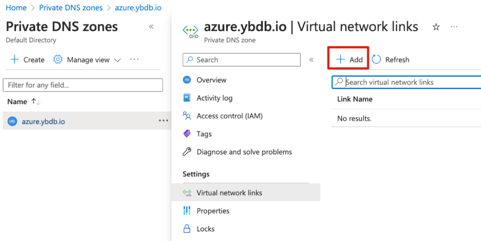Select azure.ybdb.io zone in list

point(43,121)
